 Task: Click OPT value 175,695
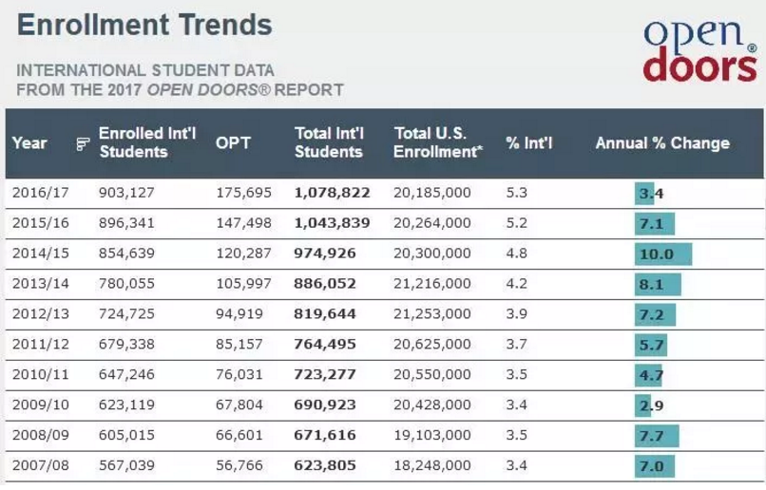(x=243, y=193)
